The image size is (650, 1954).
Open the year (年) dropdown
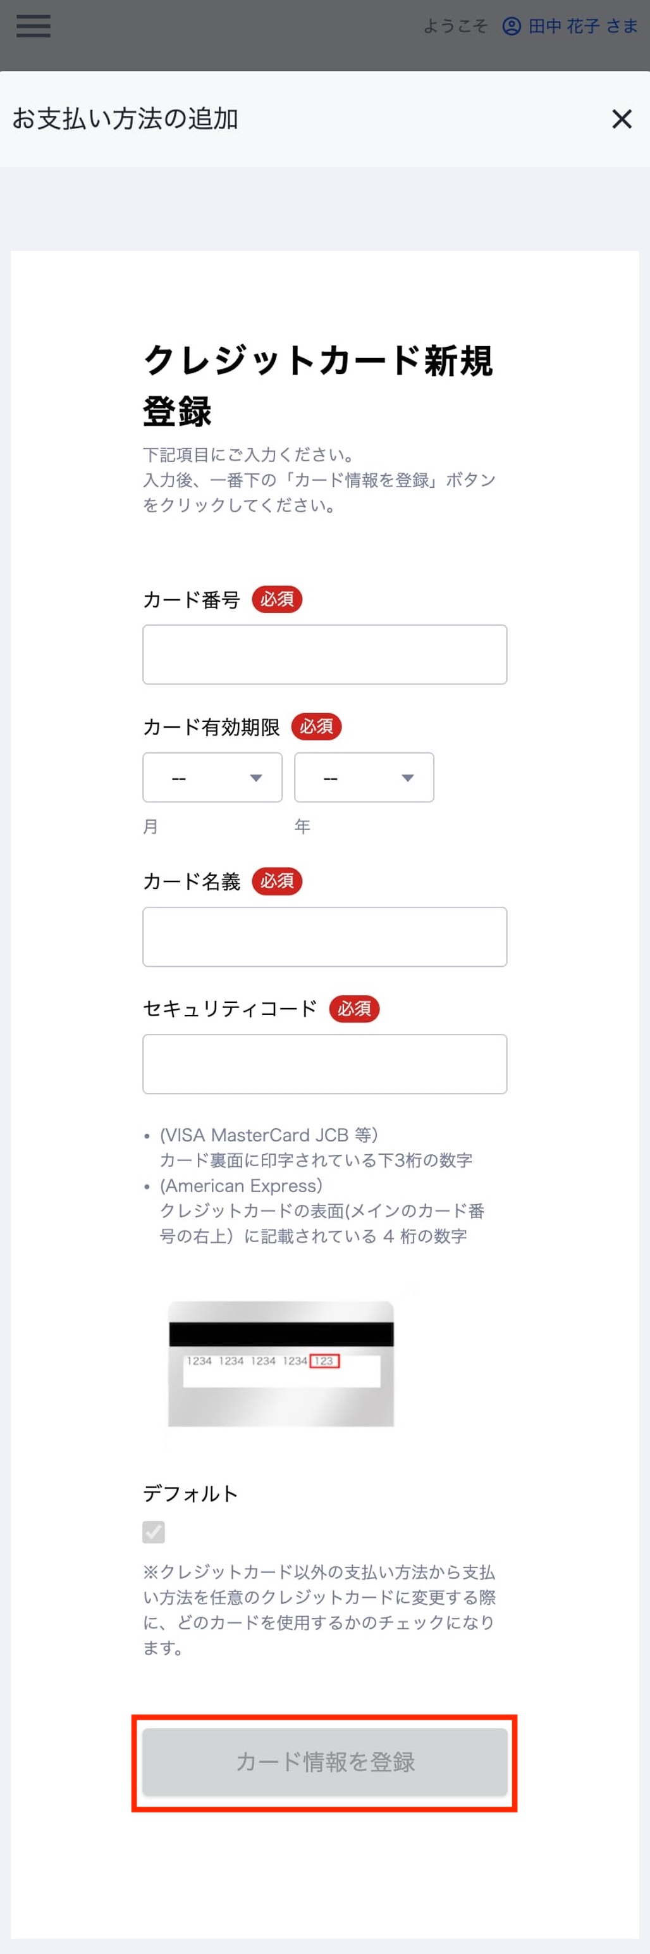(364, 777)
